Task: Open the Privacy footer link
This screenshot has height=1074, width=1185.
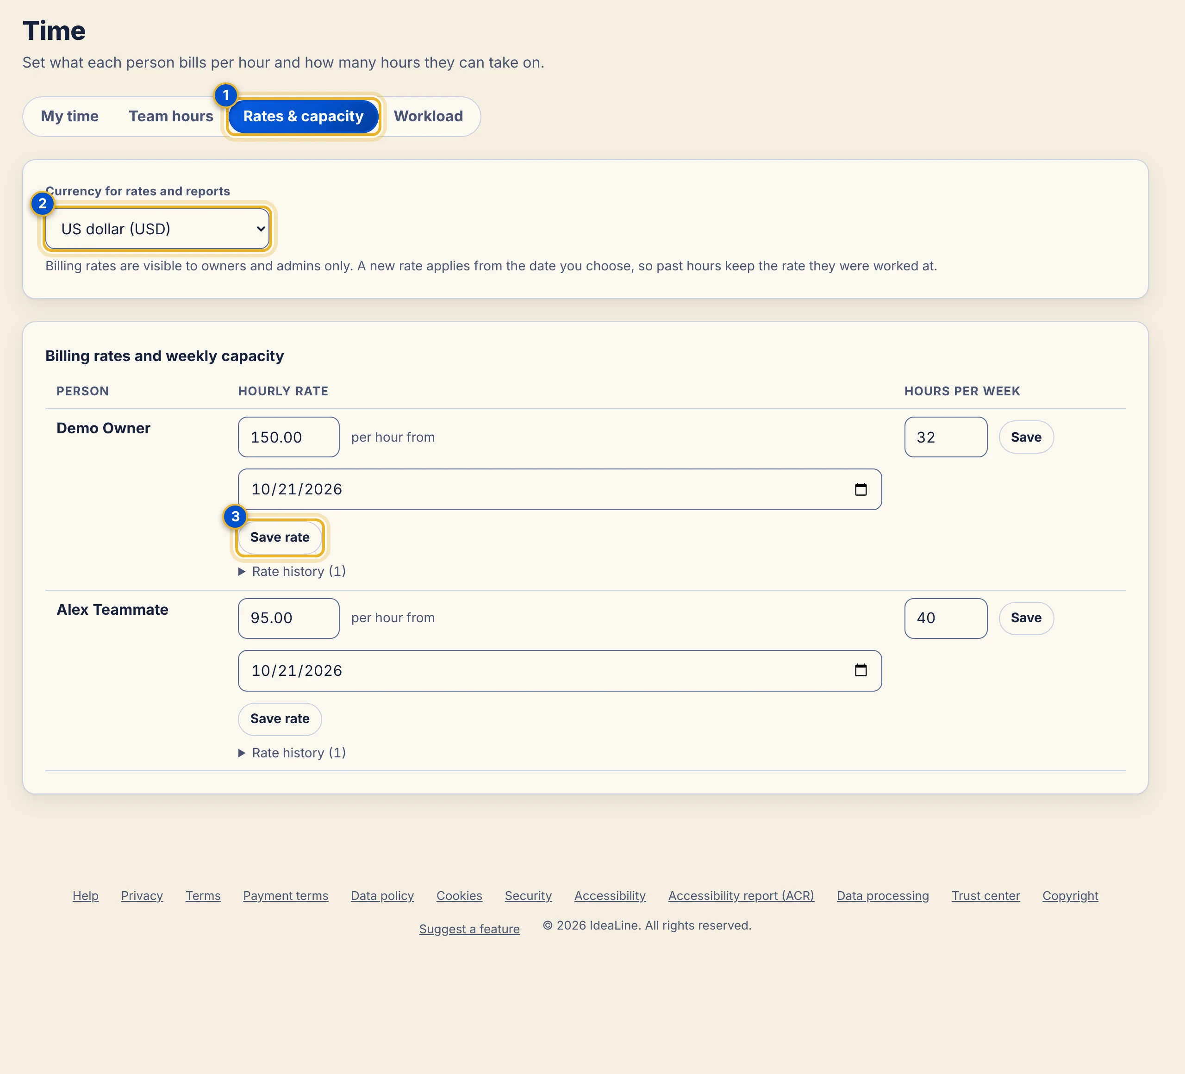Action: click(142, 896)
